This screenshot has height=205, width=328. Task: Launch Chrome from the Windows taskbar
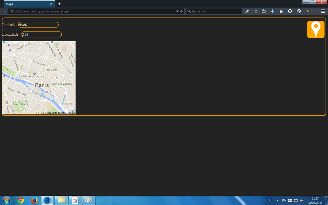(21, 200)
